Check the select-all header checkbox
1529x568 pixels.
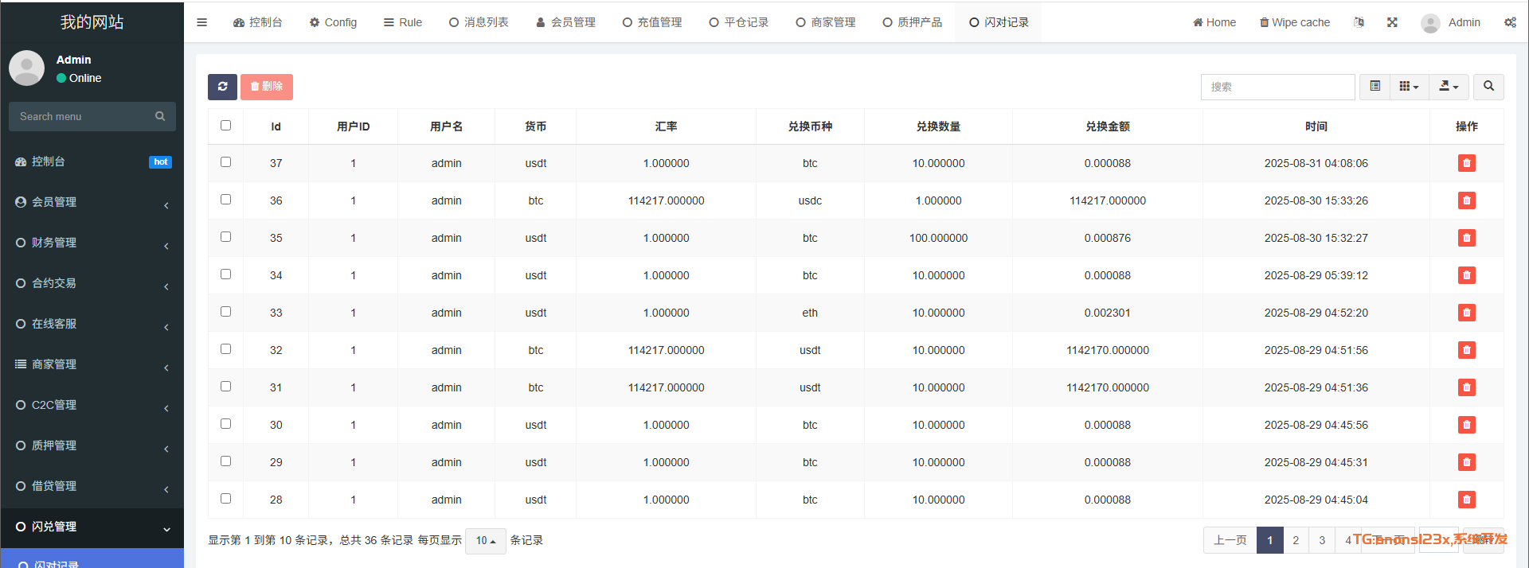point(226,126)
